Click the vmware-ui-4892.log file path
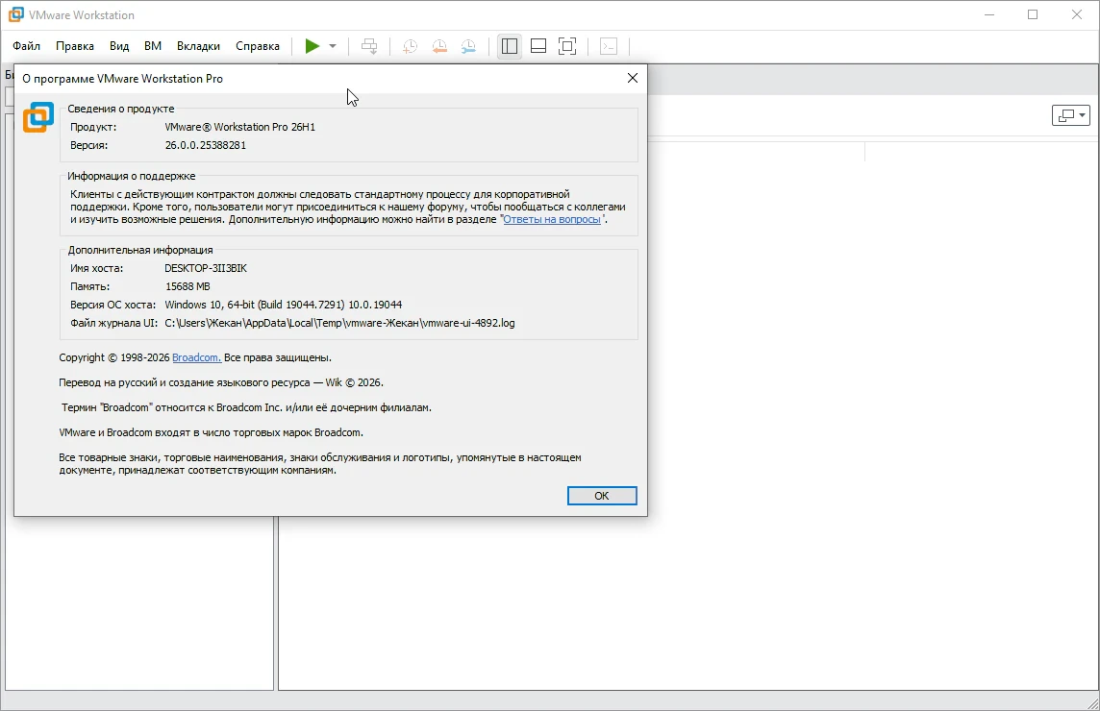Screen dimensions: 1100x711 click(339, 323)
